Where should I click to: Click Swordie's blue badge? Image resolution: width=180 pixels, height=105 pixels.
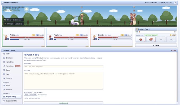[126, 35]
